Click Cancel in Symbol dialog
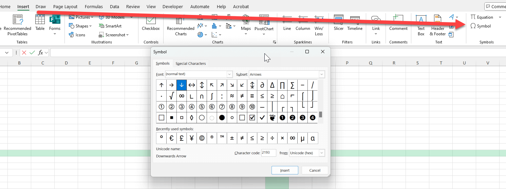Image resolution: width=506 pixels, height=189 pixels. 315,170
